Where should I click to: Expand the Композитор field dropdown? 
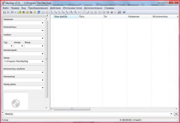pyautogui.click(x=43, y=80)
